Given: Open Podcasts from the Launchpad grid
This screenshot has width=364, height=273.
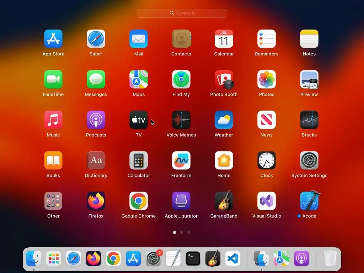Looking at the screenshot, I should pos(96,120).
